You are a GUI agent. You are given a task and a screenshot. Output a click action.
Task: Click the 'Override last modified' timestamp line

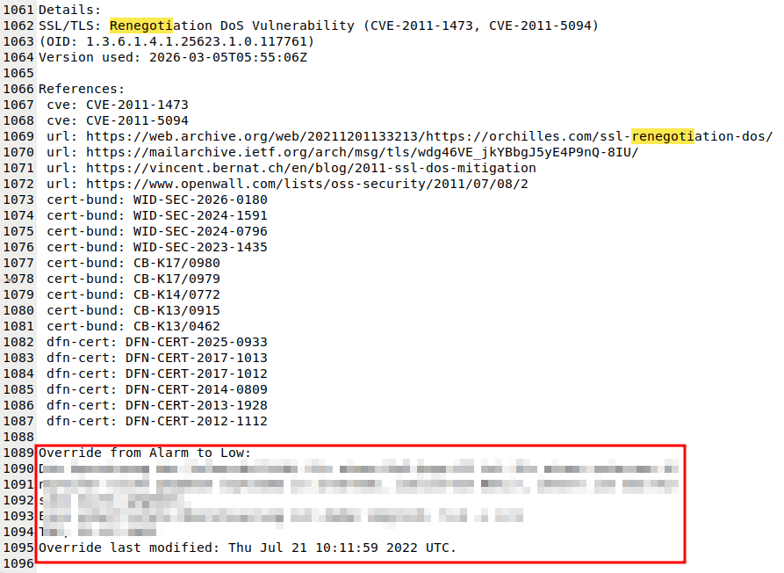tap(248, 548)
